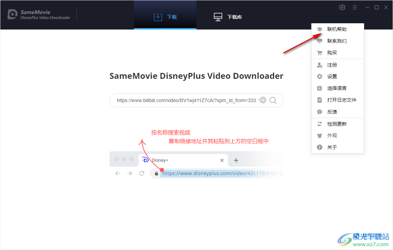Select 反馈 menu item
Viewport: 393px width, 250px height.
pyautogui.click(x=338, y=112)
